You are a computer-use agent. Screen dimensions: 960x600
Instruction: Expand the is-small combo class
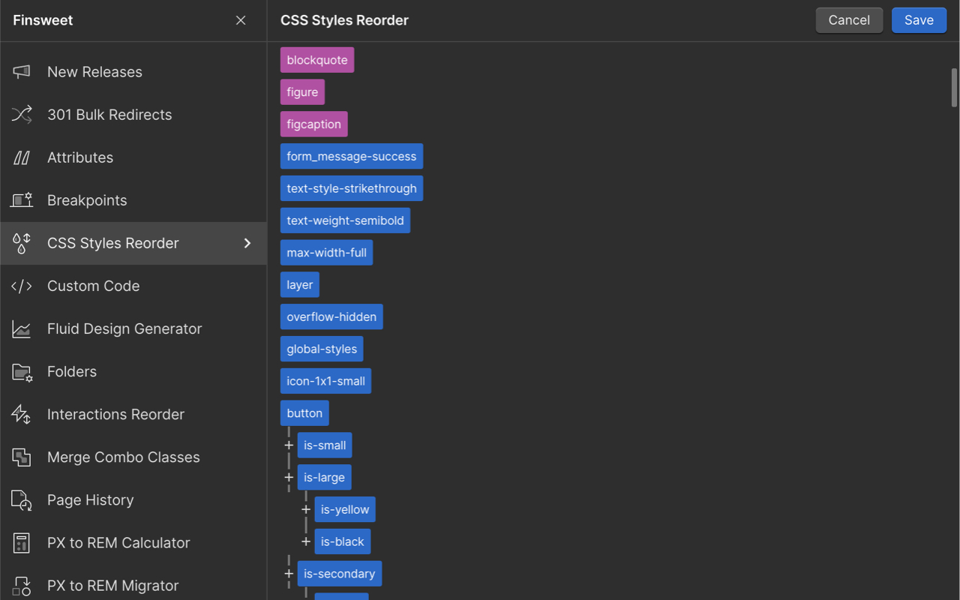289,445
